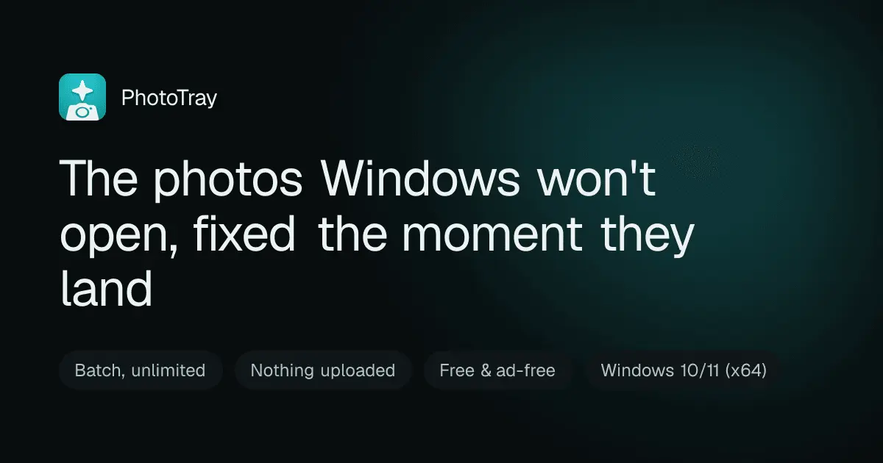Click the word "Batch," in the first pill
The image size is (883, 463).
click(99, 371)
